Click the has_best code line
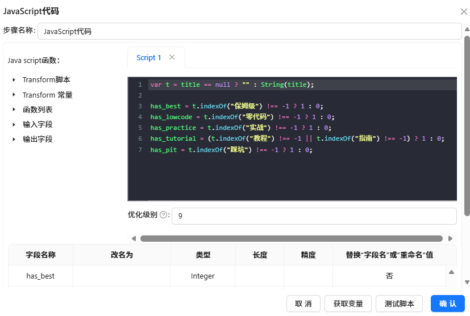Screen dimensions: 470x316 point(237,106)
